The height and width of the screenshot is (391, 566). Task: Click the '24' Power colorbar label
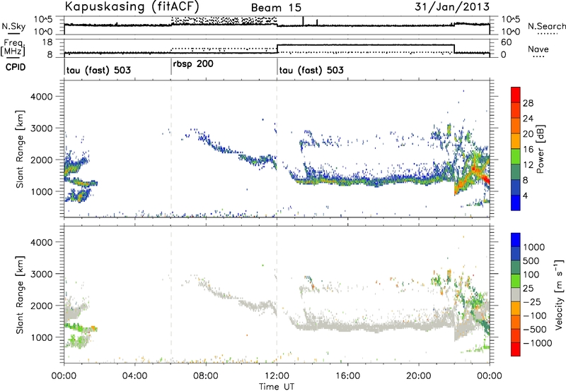[x=528, y=119]
